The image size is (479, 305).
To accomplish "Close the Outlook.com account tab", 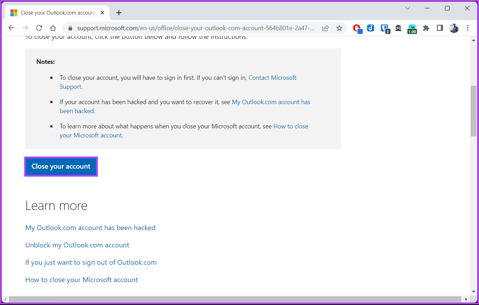I will click(102, 13).
